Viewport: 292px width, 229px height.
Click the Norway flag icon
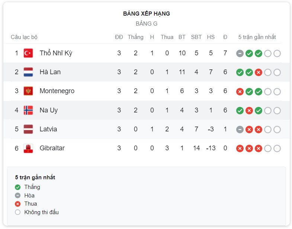tap(28, 110)
